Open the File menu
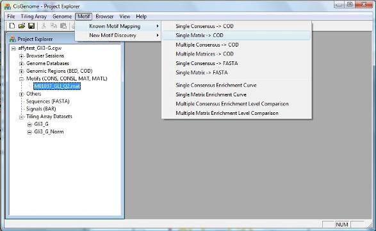This screenshot has height=231, width=376. pos(11,17)
